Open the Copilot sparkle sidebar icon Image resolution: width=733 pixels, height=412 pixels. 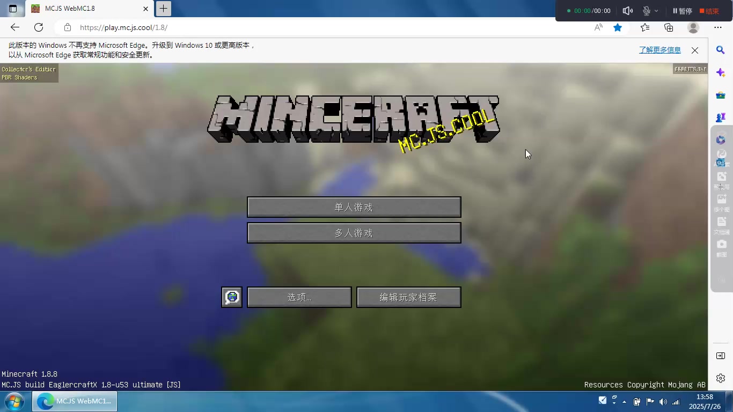[721, 72]
